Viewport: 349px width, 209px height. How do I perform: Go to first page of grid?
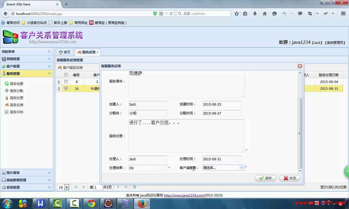76,187
